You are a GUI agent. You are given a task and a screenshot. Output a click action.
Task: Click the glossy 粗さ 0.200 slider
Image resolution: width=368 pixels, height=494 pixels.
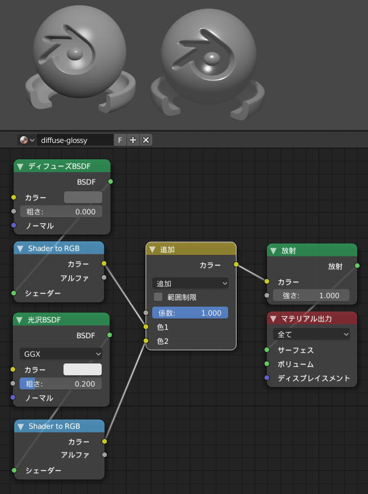pos(60,383)
